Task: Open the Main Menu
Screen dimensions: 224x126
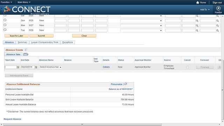Action: [x=24, y=2]
